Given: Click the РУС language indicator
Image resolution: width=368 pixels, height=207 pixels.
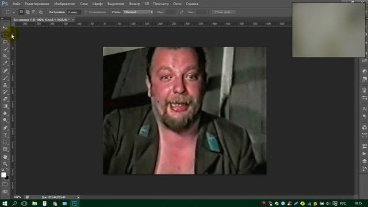Looking at the screenshot, I should coord(343,203).
